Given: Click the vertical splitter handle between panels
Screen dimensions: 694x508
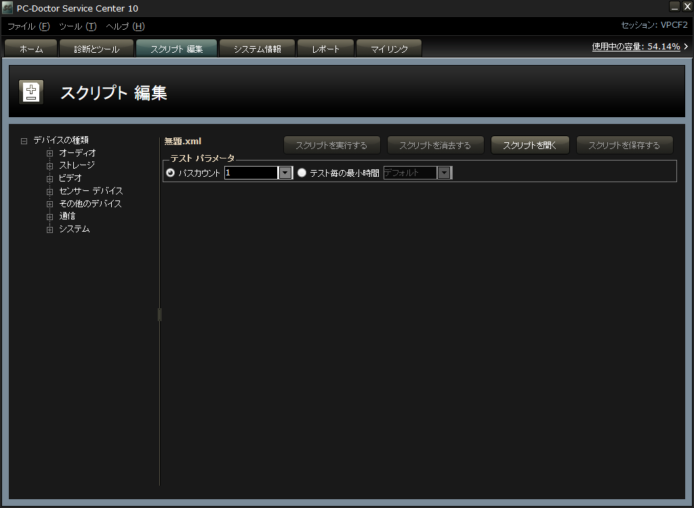Looking at the screenshot, I should (x=159, y=314).
